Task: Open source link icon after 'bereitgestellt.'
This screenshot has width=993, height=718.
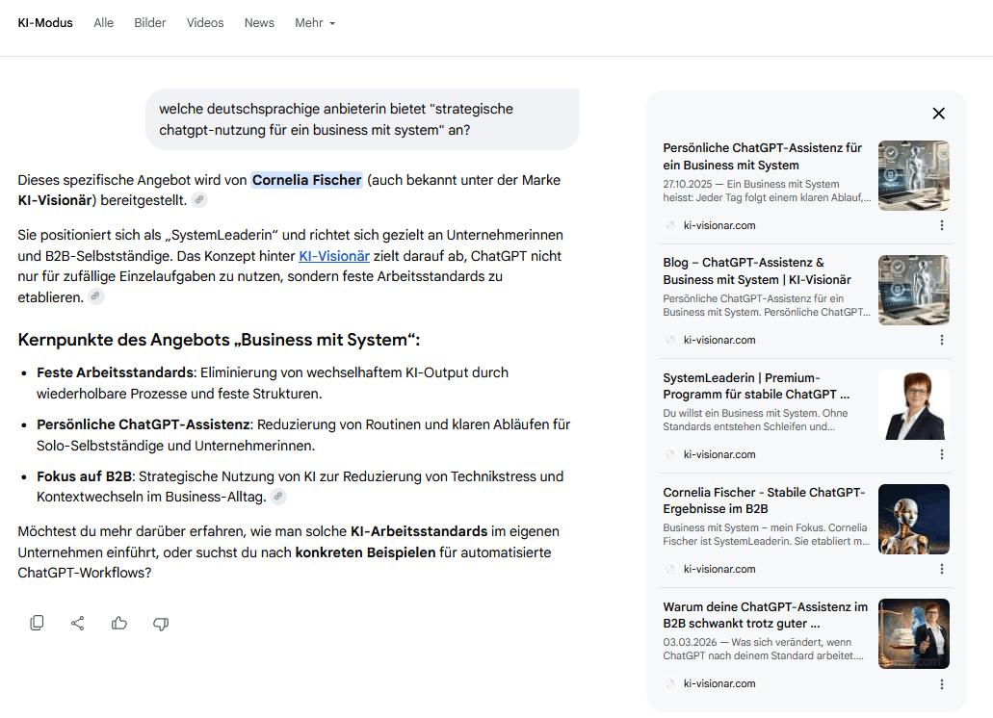Action: (x=199, y=200)
